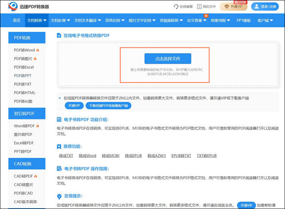Click the 点击选择文件 upload button

click(168, 58)
